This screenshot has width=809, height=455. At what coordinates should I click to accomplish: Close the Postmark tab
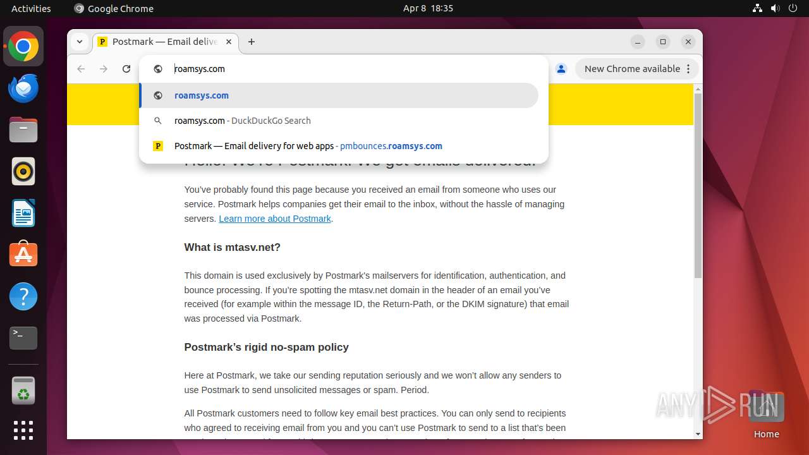pos(229,42)
